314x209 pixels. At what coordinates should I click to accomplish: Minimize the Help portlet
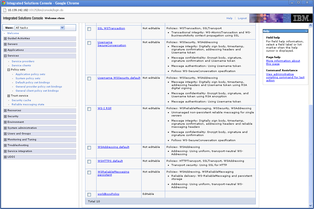(x=306, y=31)
